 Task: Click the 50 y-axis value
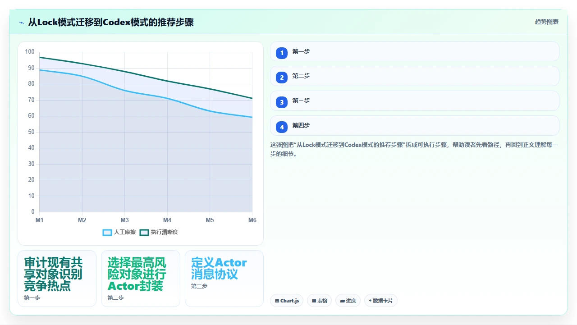31,132
